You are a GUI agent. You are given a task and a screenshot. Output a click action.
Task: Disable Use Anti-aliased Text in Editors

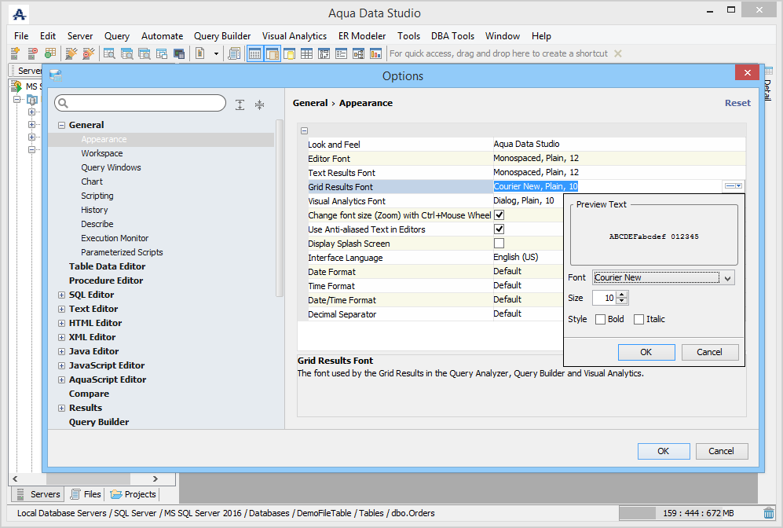click(x=499, y=229)
